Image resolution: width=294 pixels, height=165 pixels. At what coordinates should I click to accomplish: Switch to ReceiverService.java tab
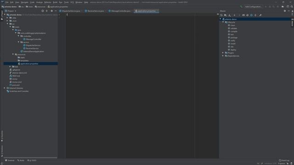click(96, 11)
